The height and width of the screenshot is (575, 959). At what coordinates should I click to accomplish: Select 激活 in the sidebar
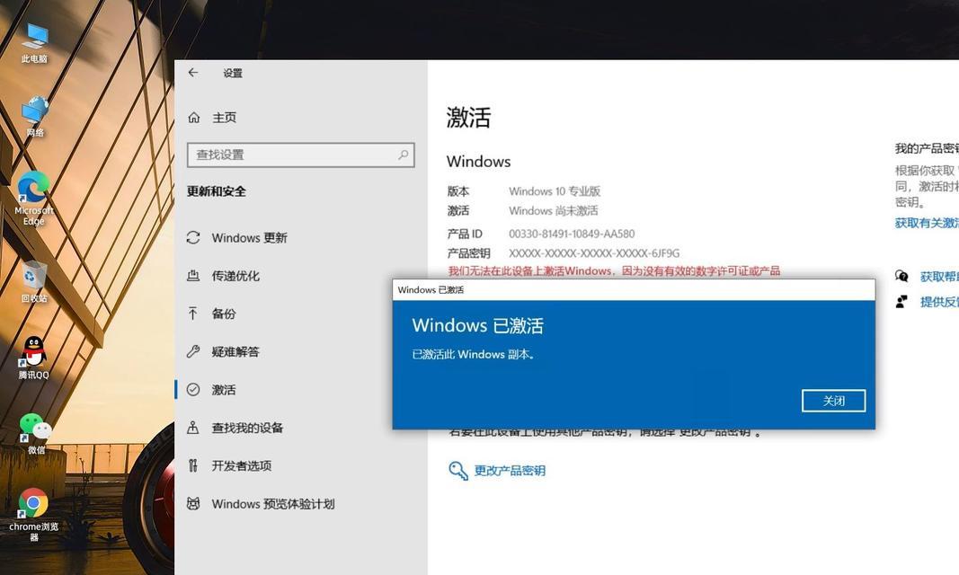tap(223, 389)
